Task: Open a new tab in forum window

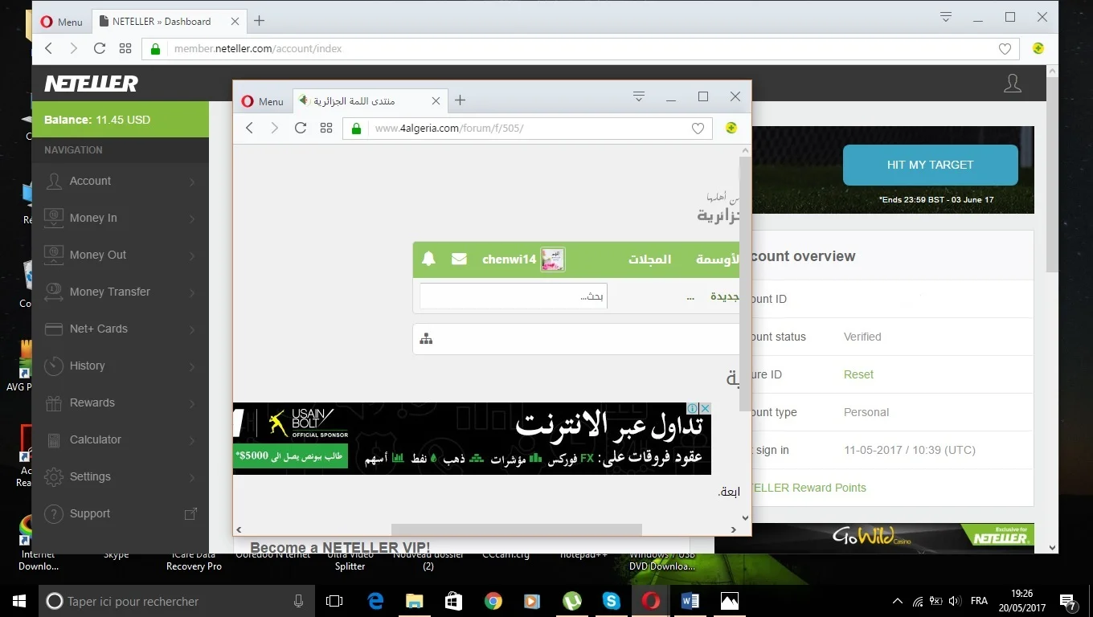Action: (460, 100)
